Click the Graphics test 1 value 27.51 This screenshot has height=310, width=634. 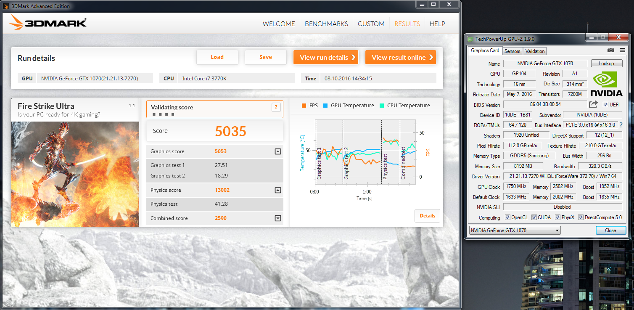pyautogui.click(x=221, y=165)
